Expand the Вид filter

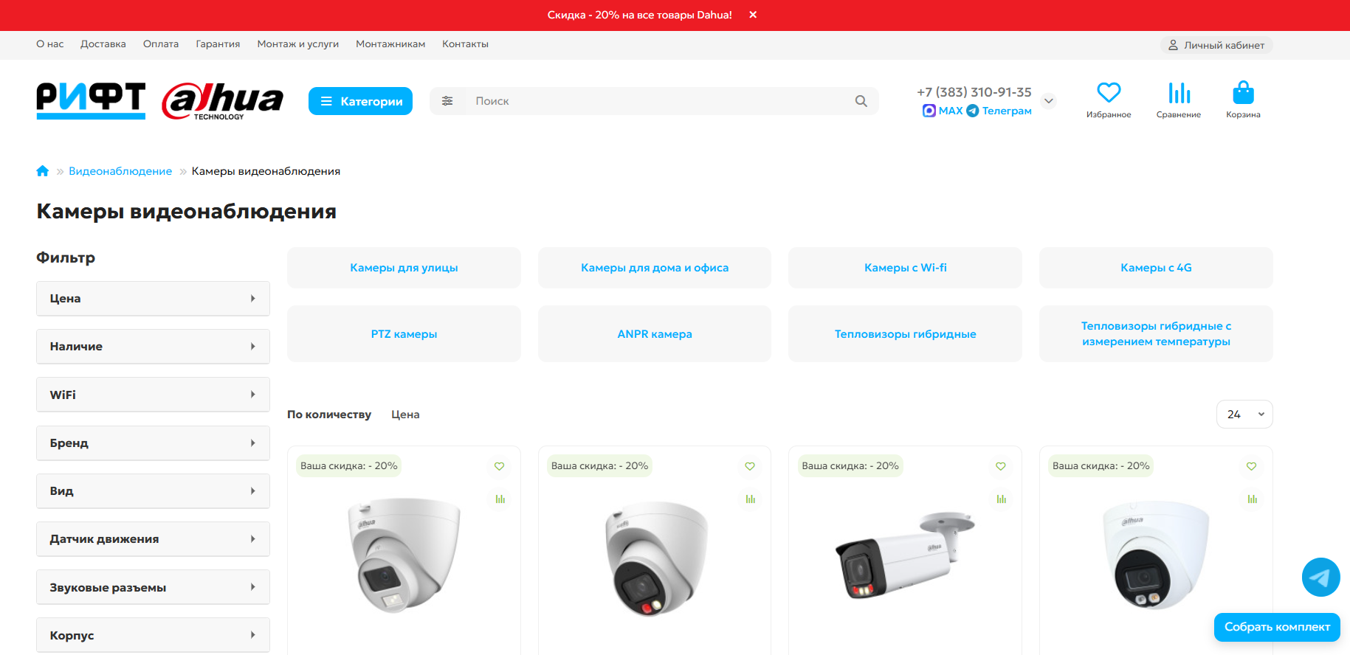pos(153,491)
